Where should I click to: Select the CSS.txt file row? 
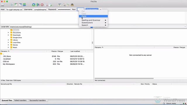point(47,62)
